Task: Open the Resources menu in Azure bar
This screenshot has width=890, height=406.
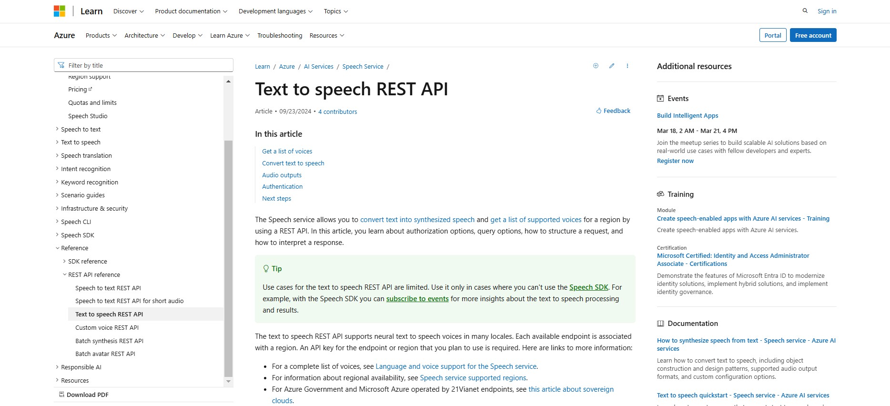Action: [x=327, y=35]
